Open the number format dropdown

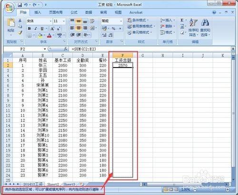[121, 21]
